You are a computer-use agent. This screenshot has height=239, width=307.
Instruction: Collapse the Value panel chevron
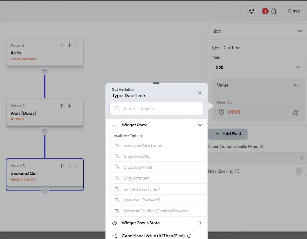[296, 85]
